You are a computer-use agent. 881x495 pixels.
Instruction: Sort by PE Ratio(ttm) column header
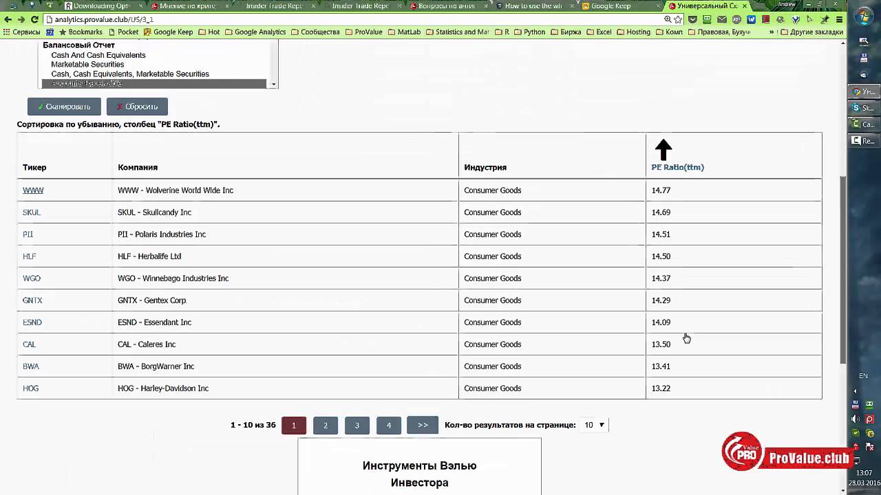[677, 167]
